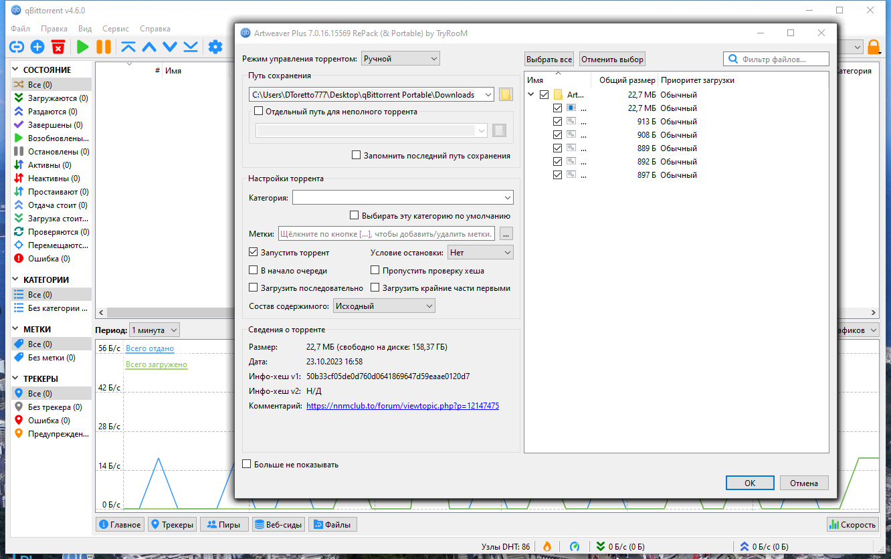Click the 'Выбрать все' button
This screenshot has height=559, width=891.
549,59
